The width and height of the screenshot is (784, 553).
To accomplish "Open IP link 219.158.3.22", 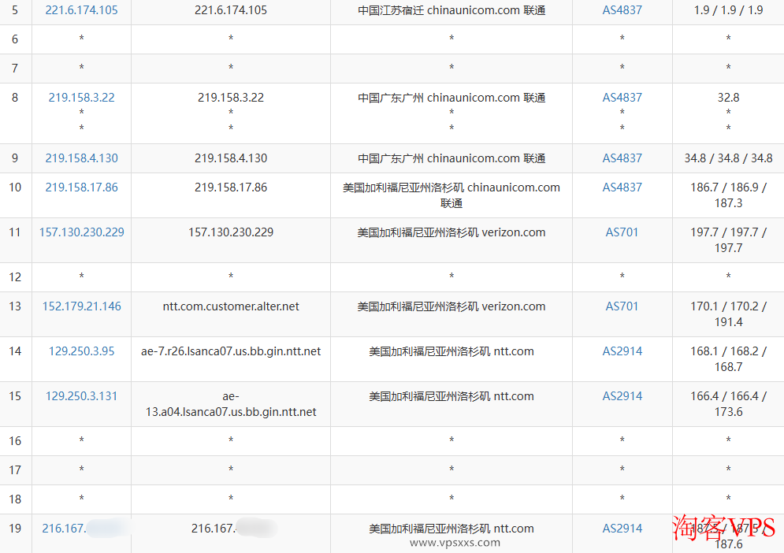I will click(x=81, y=98).
